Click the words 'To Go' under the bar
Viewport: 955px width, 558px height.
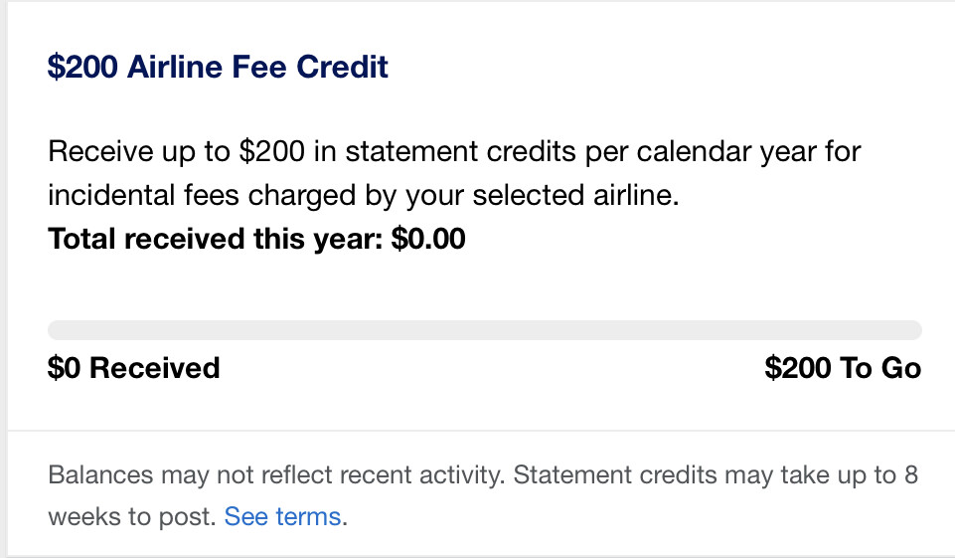coord(880,368)
